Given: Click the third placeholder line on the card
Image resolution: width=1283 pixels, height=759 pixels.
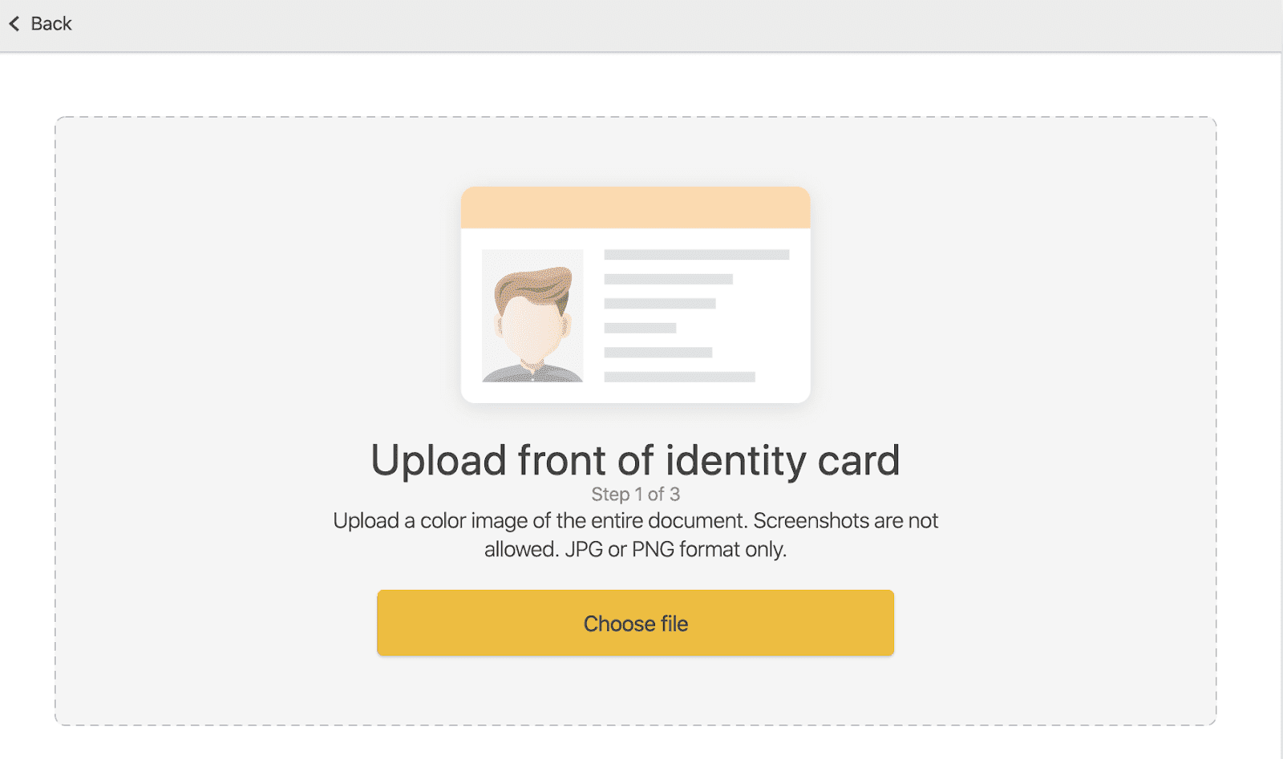Looking at the screenshot, I should click(659, 304).
